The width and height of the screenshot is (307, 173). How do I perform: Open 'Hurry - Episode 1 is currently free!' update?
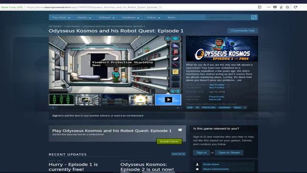[x=73, y=167]
